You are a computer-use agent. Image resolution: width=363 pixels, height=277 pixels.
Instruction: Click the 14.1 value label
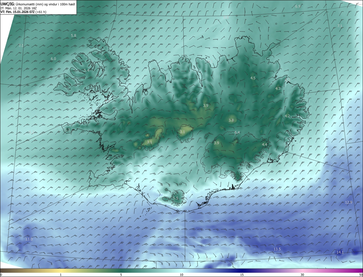(340, 252)
